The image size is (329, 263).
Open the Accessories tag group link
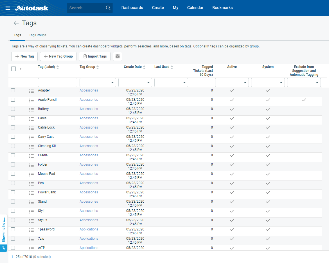pos(89,90)
